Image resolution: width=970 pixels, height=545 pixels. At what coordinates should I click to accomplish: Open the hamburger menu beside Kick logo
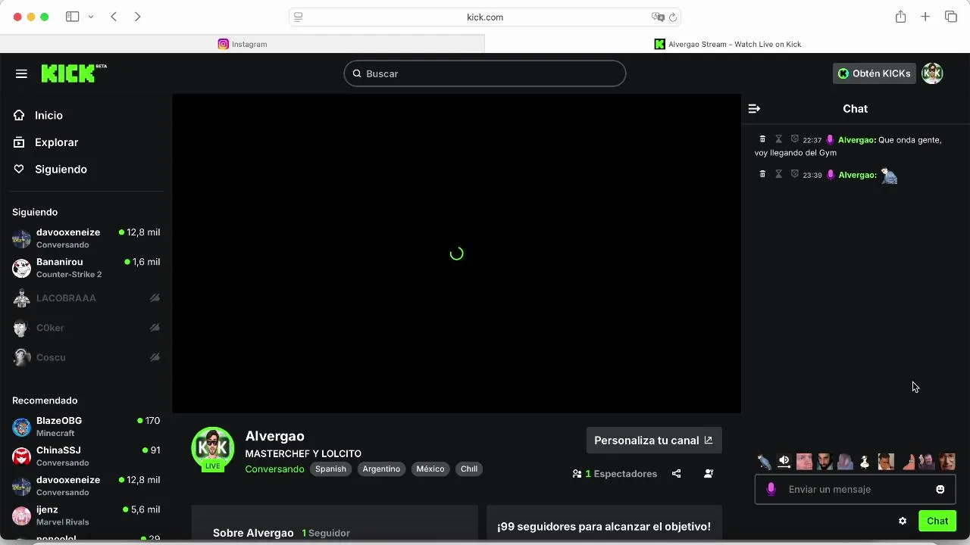tap(21, 73)
